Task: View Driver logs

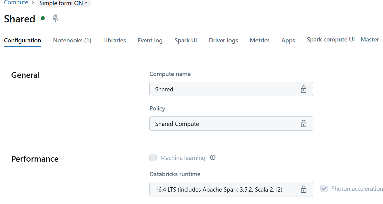Action: coord(223,40)
